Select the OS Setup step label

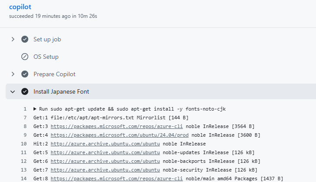click(46, 57)
